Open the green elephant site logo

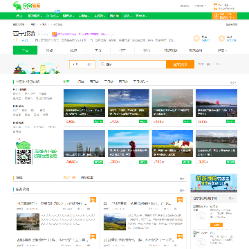tap(26, 6)
